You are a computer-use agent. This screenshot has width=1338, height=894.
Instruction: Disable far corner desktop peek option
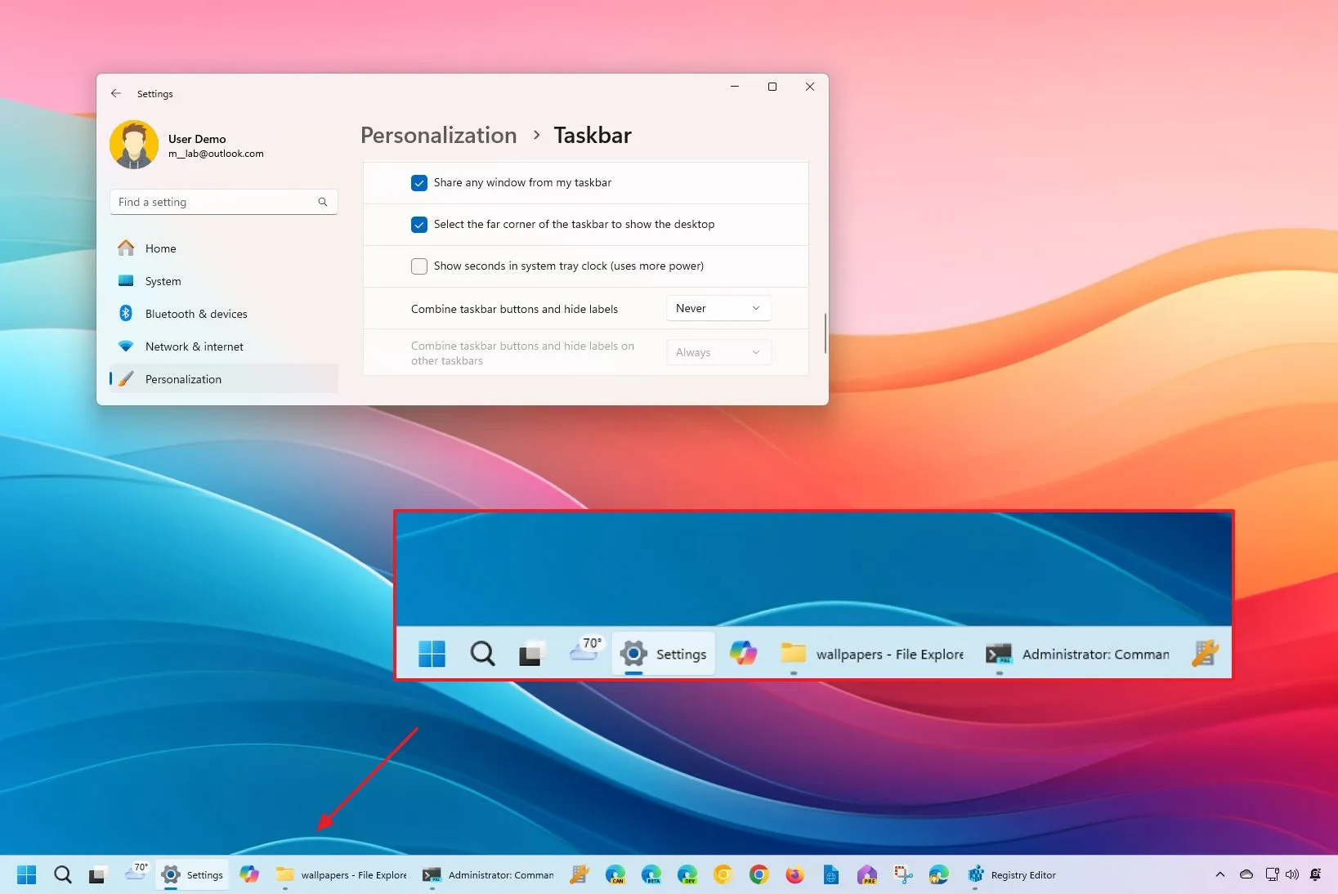click(x=418, y=225)
